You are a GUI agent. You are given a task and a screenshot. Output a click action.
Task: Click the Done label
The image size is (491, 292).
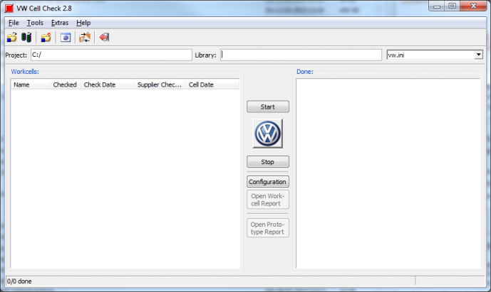305,72
